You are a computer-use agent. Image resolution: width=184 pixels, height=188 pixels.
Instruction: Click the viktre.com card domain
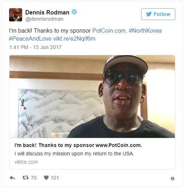click(26, 162)
